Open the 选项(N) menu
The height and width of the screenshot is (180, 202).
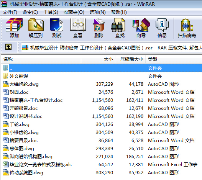(98, 12)
